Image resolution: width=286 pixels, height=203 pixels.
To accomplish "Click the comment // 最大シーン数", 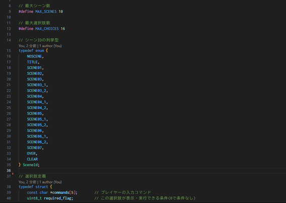I will click(34, 6).
